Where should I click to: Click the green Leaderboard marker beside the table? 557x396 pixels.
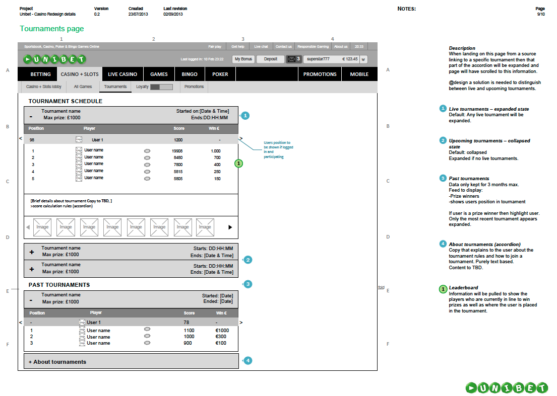pos(239,163)
